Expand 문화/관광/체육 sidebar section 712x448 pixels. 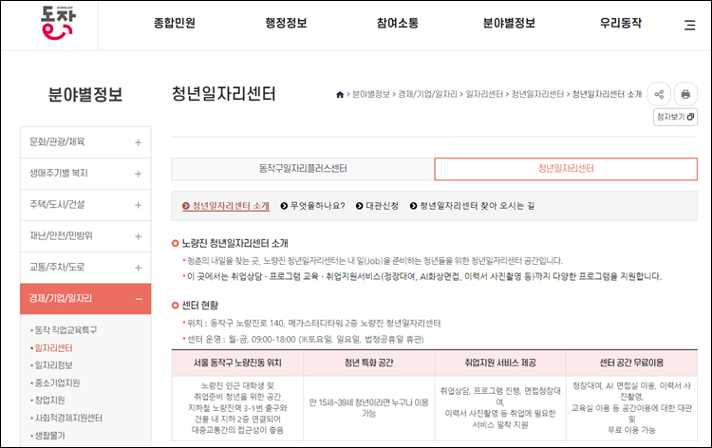pyautogui.click(x=85, y=142)
